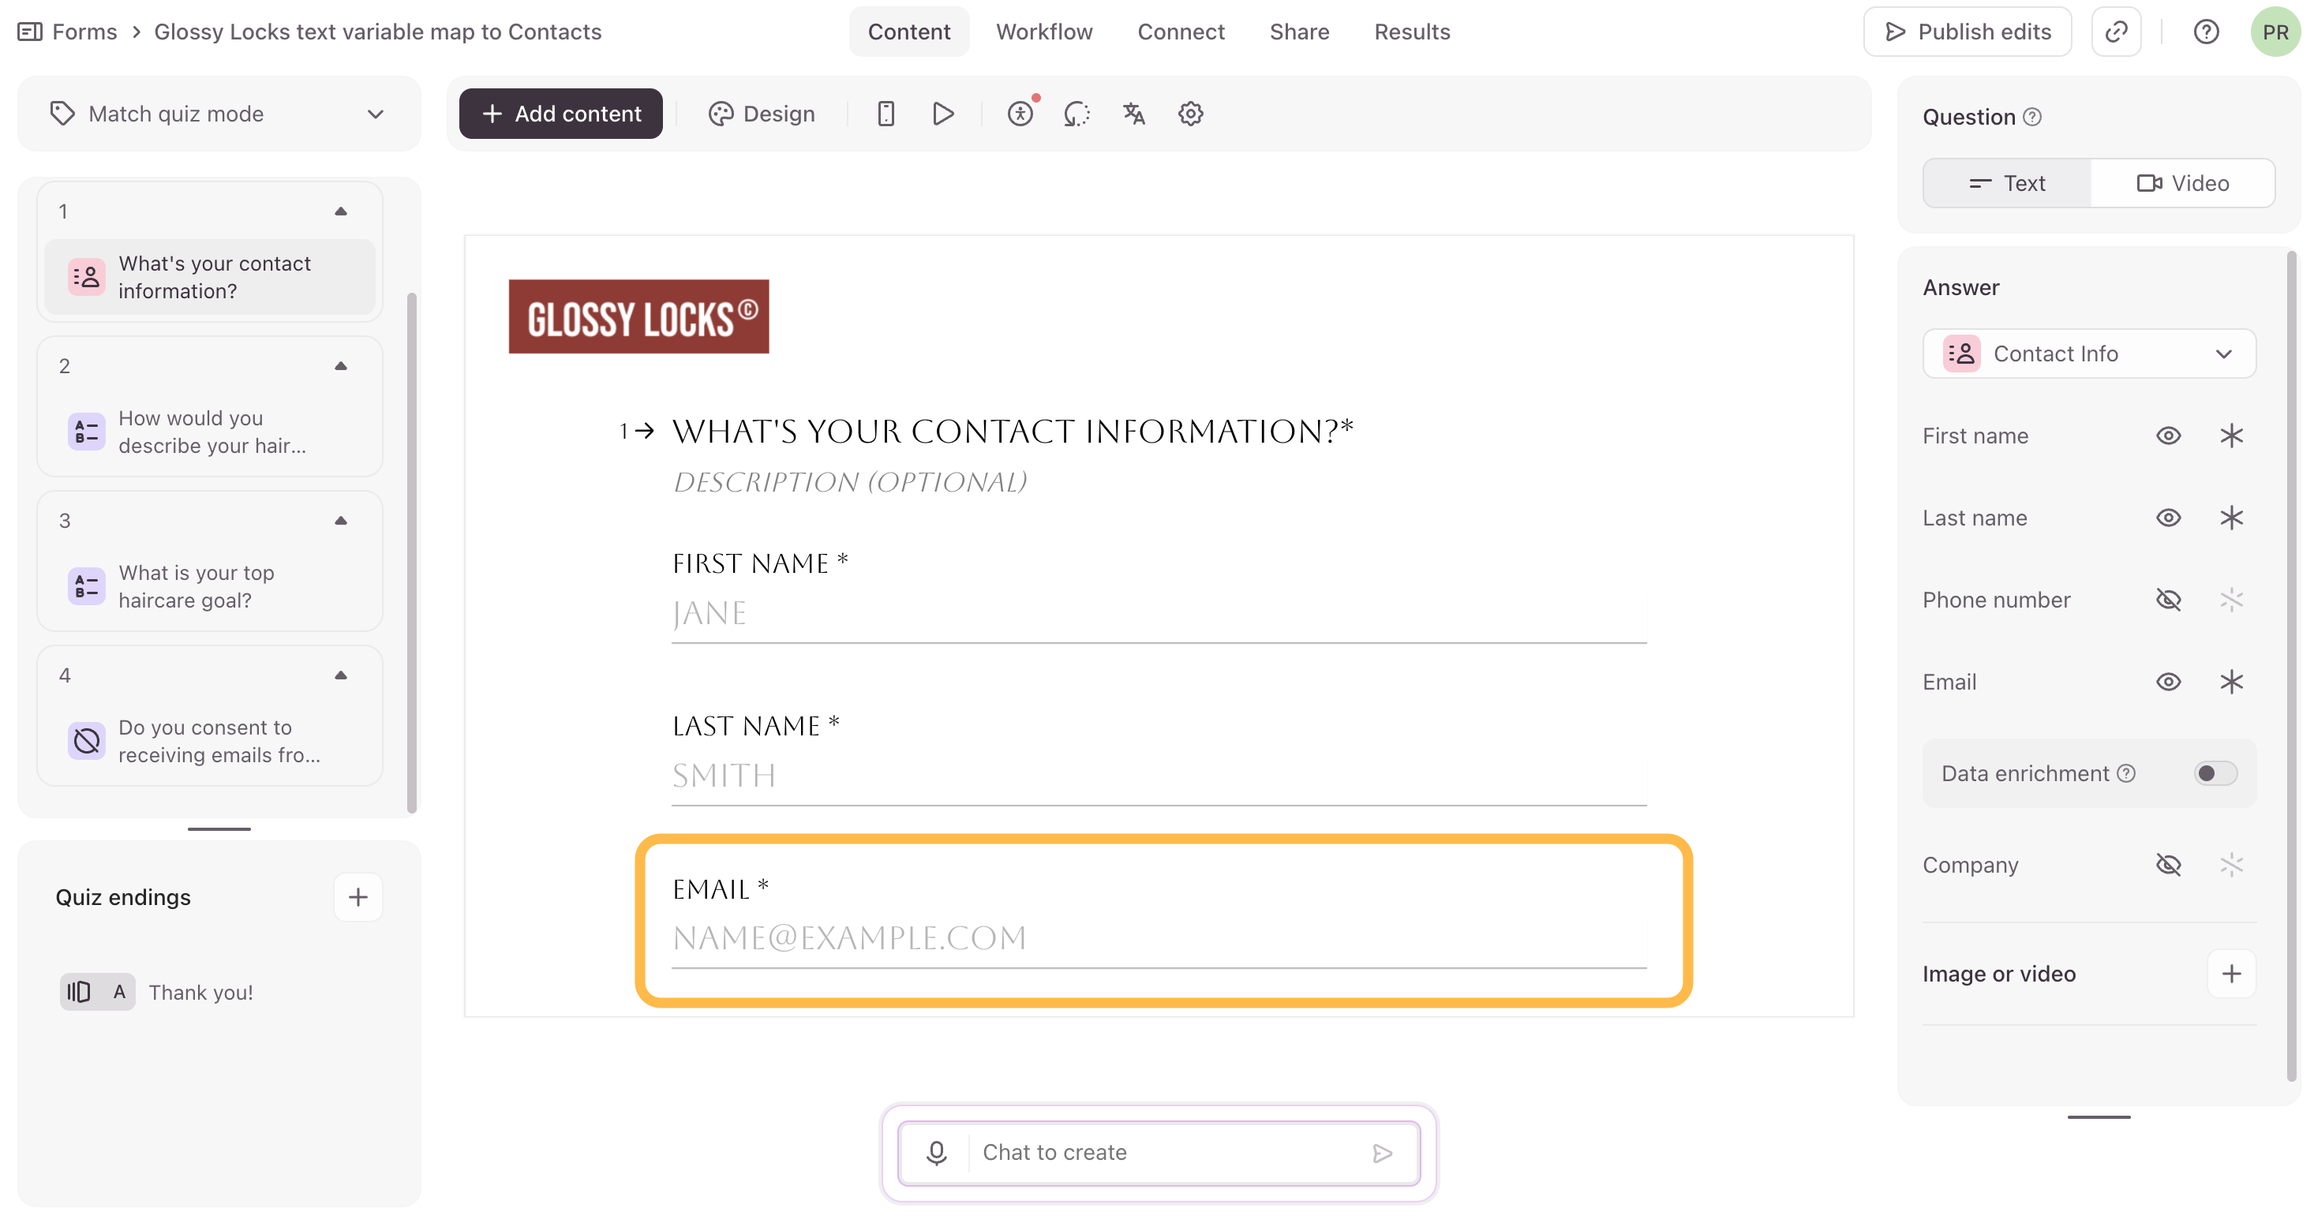Screen dimensions: 2314x1223
Task: Open form settings gear icon
Action: (1190, 114)
